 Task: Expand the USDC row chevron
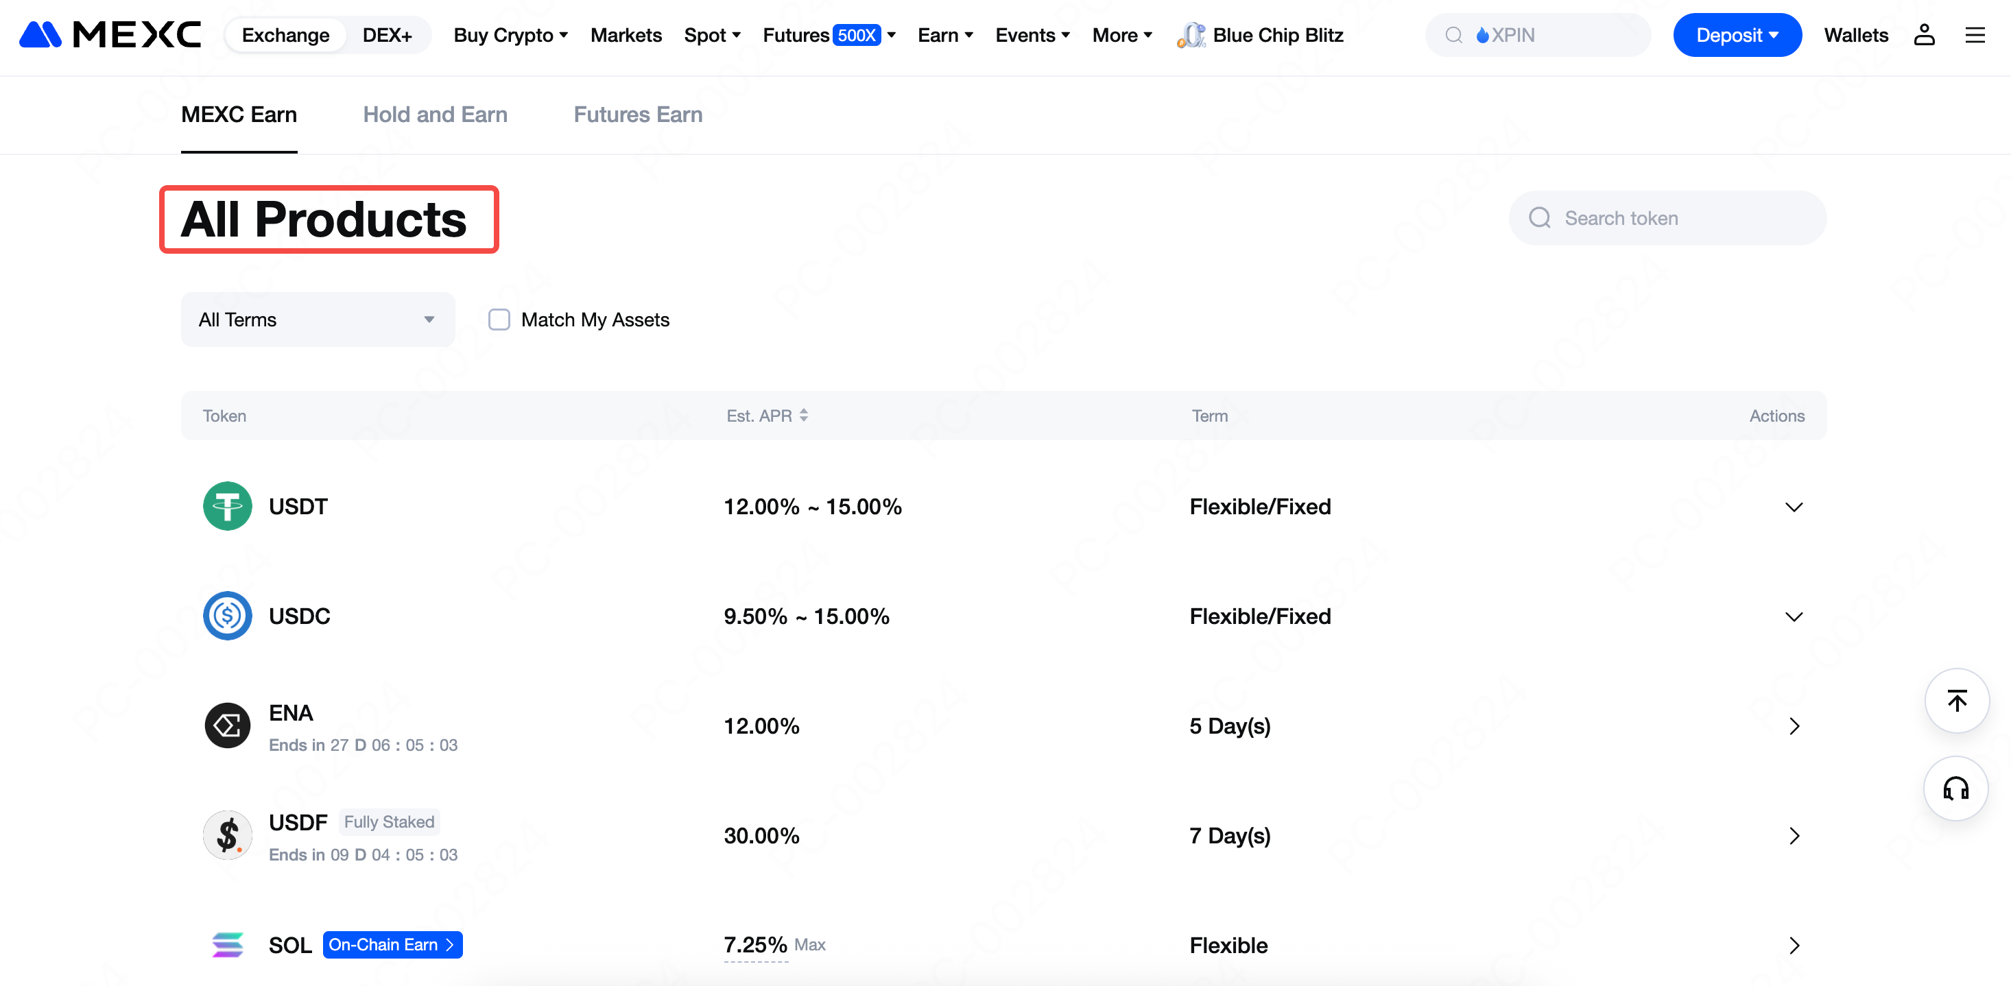(1793, 616)
